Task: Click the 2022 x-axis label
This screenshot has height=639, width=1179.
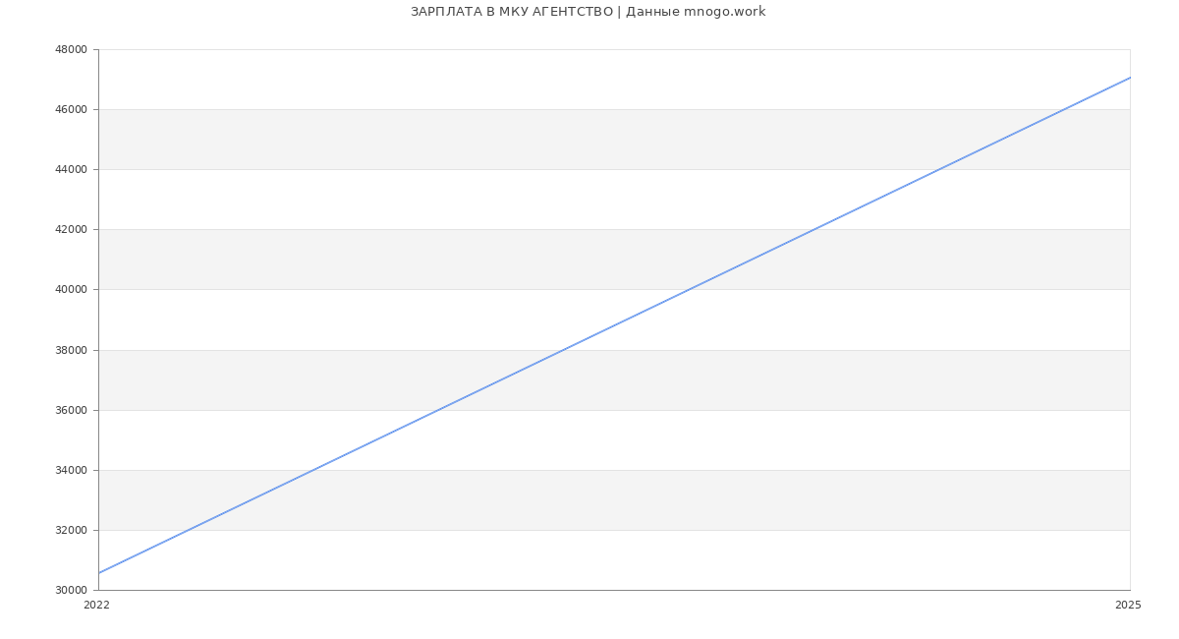Action: [96, 605]
